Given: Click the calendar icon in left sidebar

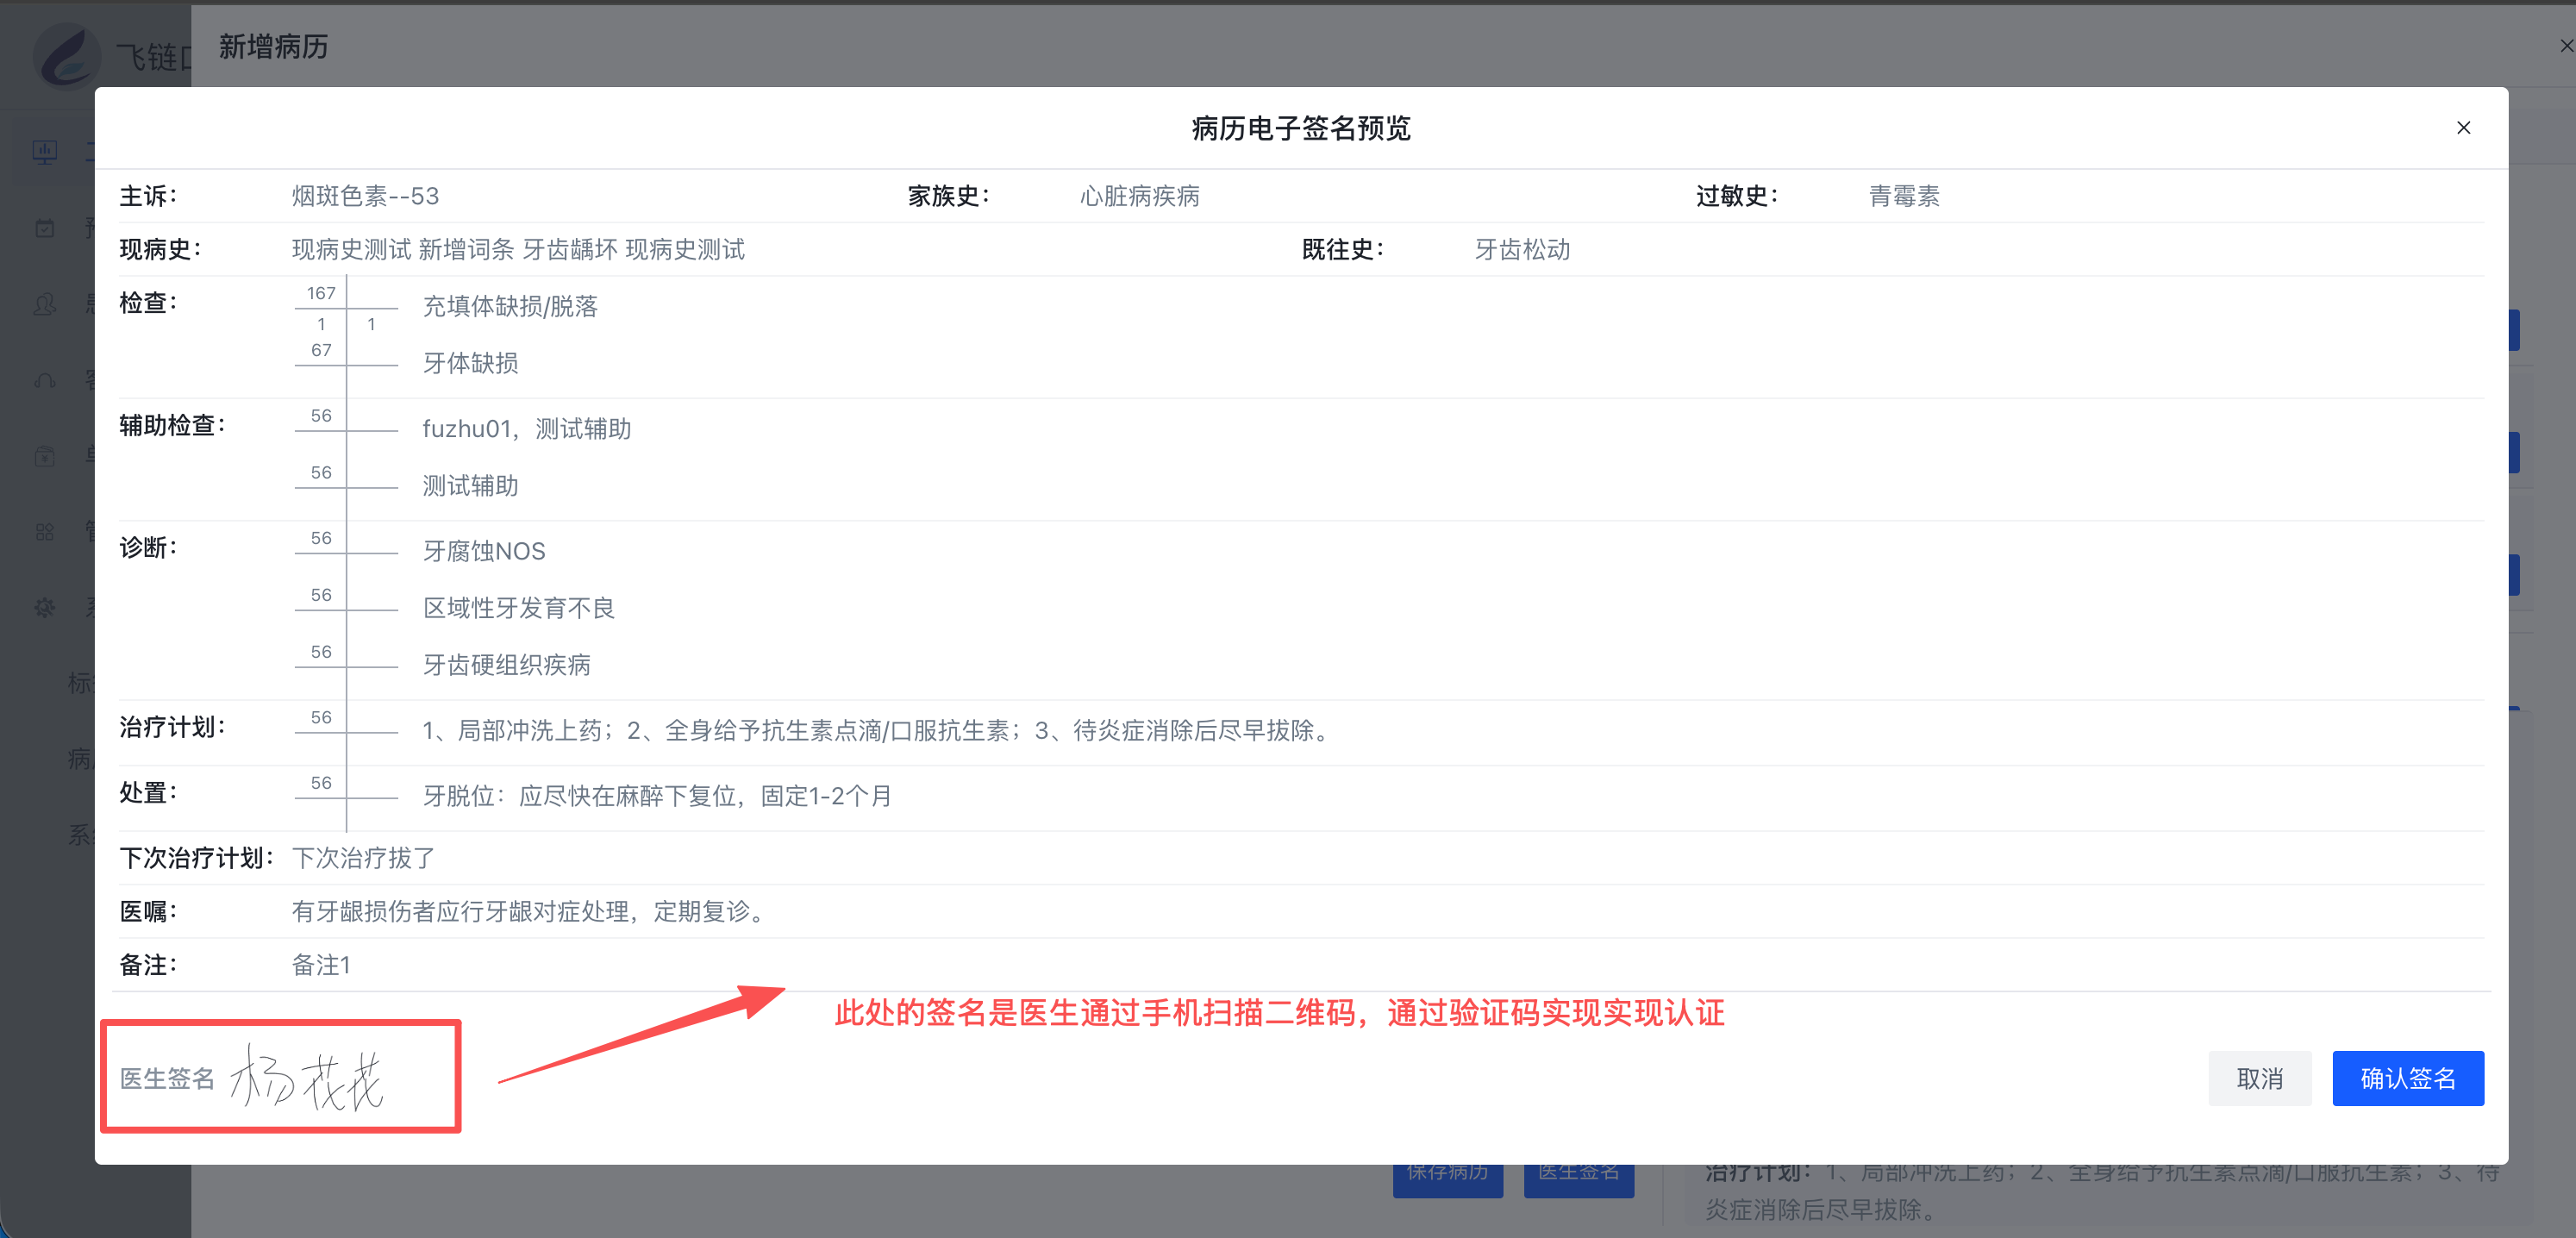Looking at the screenshot, I should click(x=45, y=228).
